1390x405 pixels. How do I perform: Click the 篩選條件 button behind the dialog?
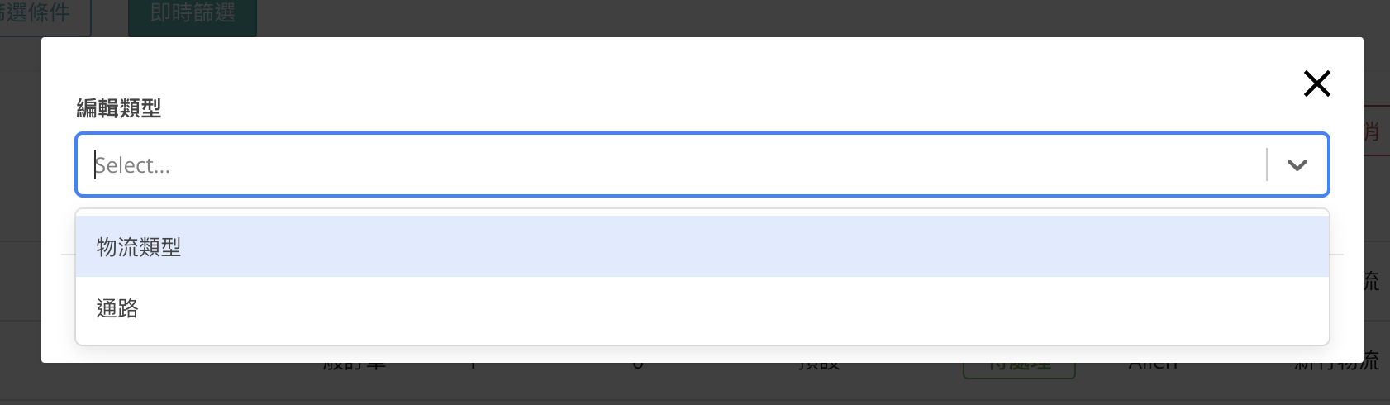tap(41, 15)
